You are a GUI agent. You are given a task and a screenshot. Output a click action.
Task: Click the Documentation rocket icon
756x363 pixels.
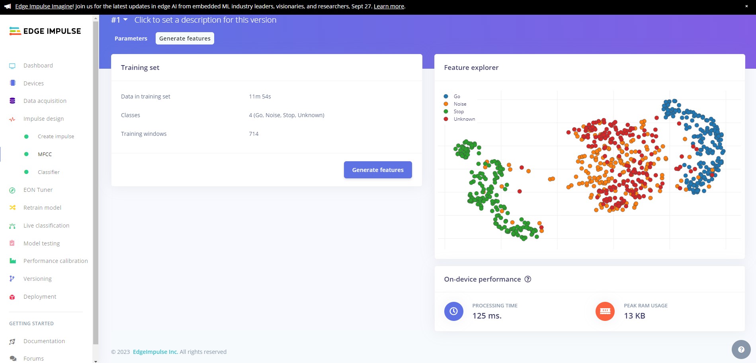tap(12, 342)
